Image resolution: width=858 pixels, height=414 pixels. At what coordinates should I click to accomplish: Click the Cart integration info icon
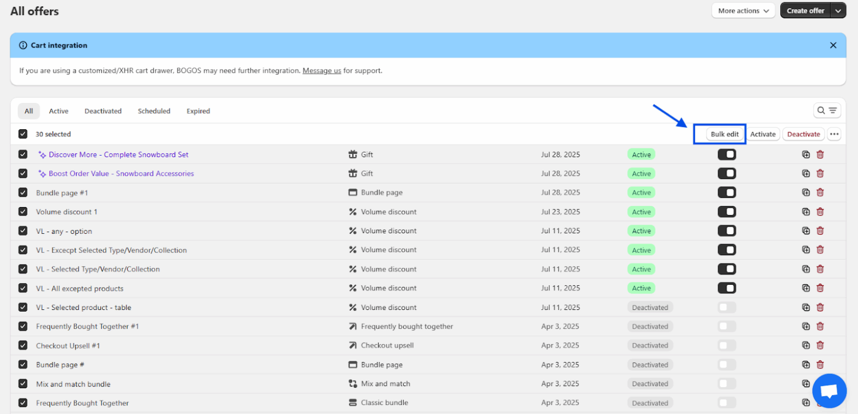23,45
